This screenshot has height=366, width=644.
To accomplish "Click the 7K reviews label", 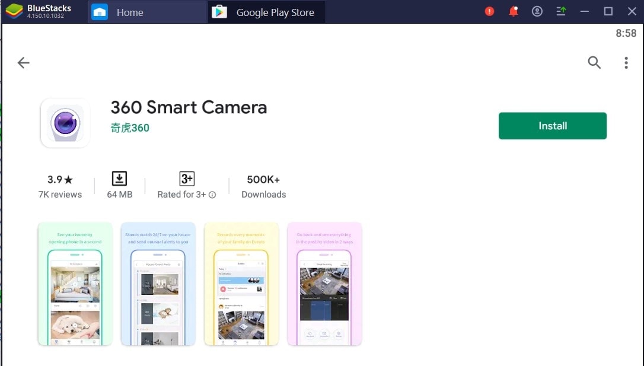I will 60,195.
